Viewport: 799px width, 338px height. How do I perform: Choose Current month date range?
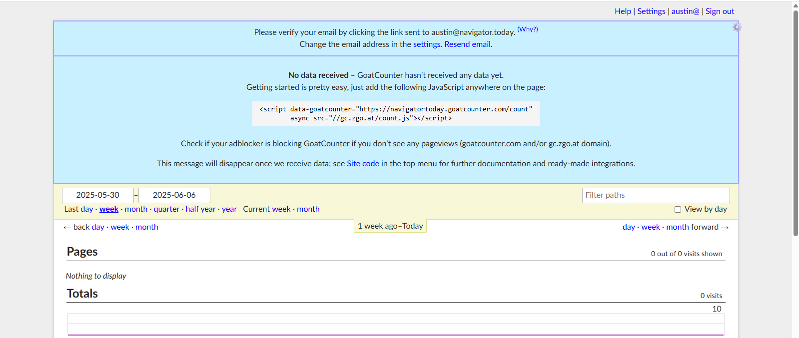click(308, 209)
